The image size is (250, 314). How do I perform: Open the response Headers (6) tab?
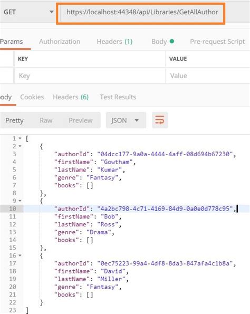click(x=71, y=97)
